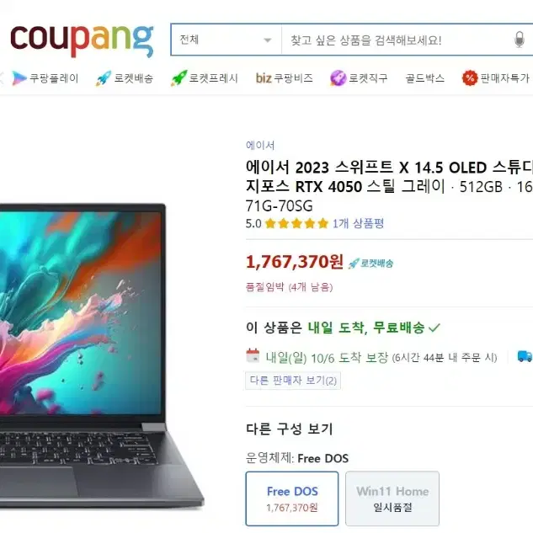Click the purple 로켓직구 planet icon
This screenshot has width=533, height=533.
click(x=338, y=78)
